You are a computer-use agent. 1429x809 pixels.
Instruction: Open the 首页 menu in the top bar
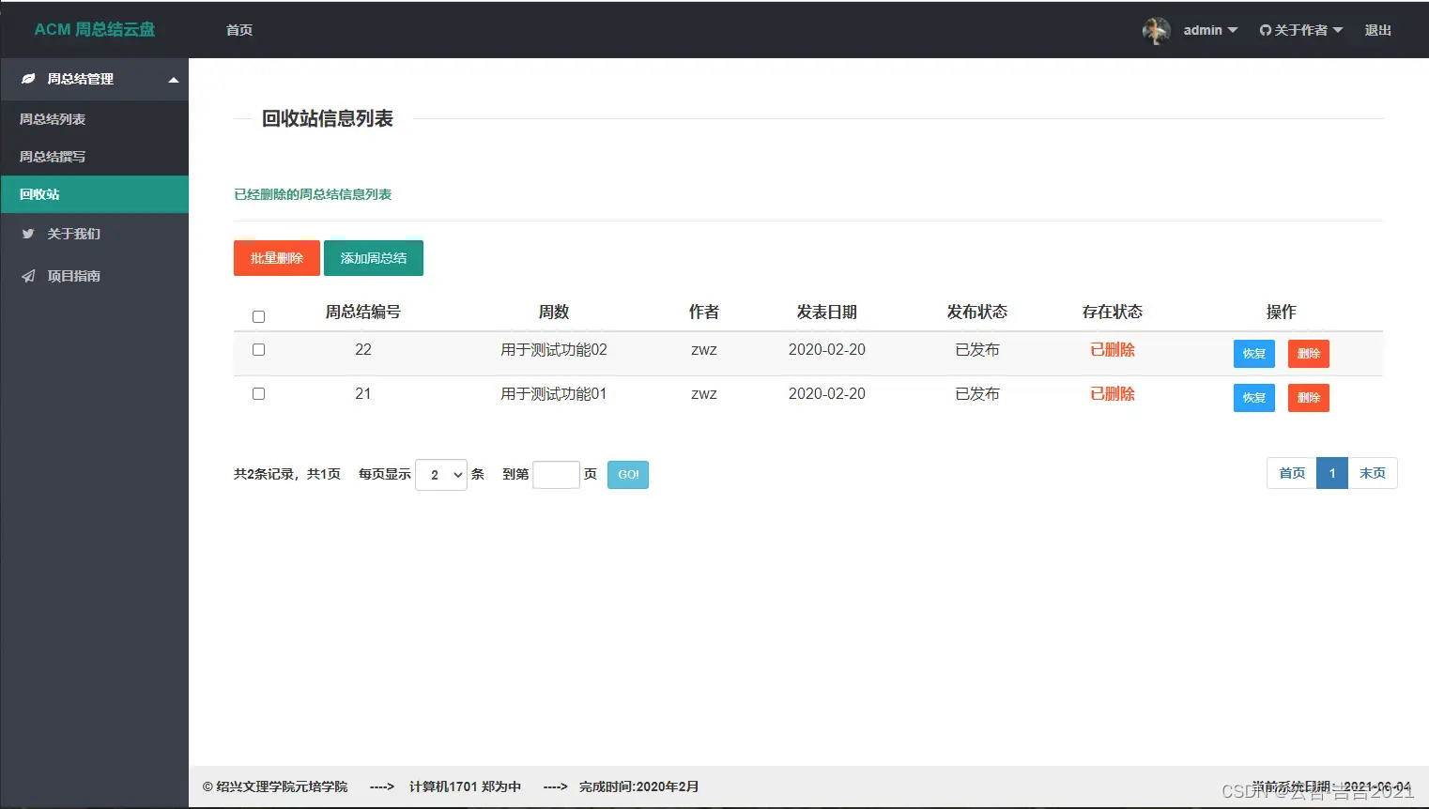(238, 30)
